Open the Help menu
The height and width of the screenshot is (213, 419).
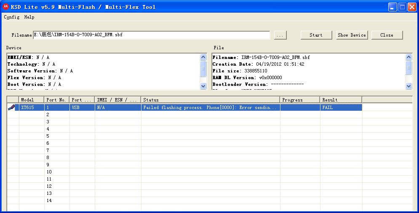pyautogui.click(x=29, y=17)
